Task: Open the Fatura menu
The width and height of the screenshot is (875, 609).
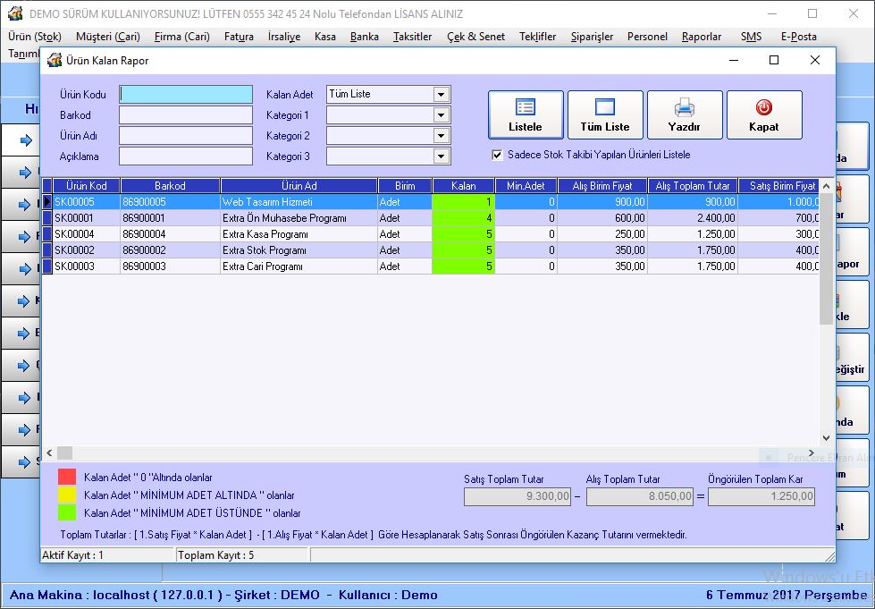Action: (x=239, y=37)
